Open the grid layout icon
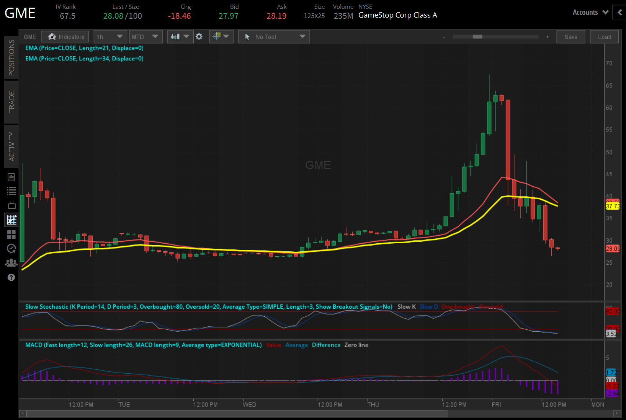 (x=11, y=234)
